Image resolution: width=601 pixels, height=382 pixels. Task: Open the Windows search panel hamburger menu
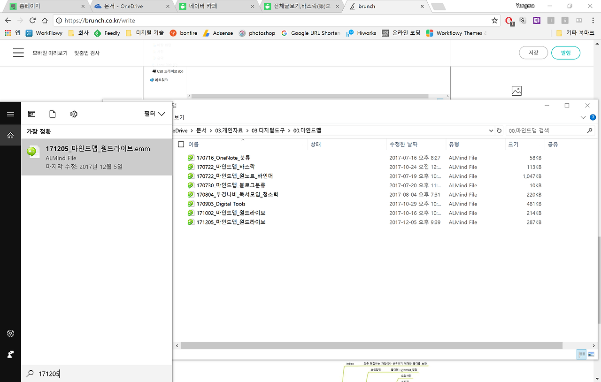(x=10, y=114)
